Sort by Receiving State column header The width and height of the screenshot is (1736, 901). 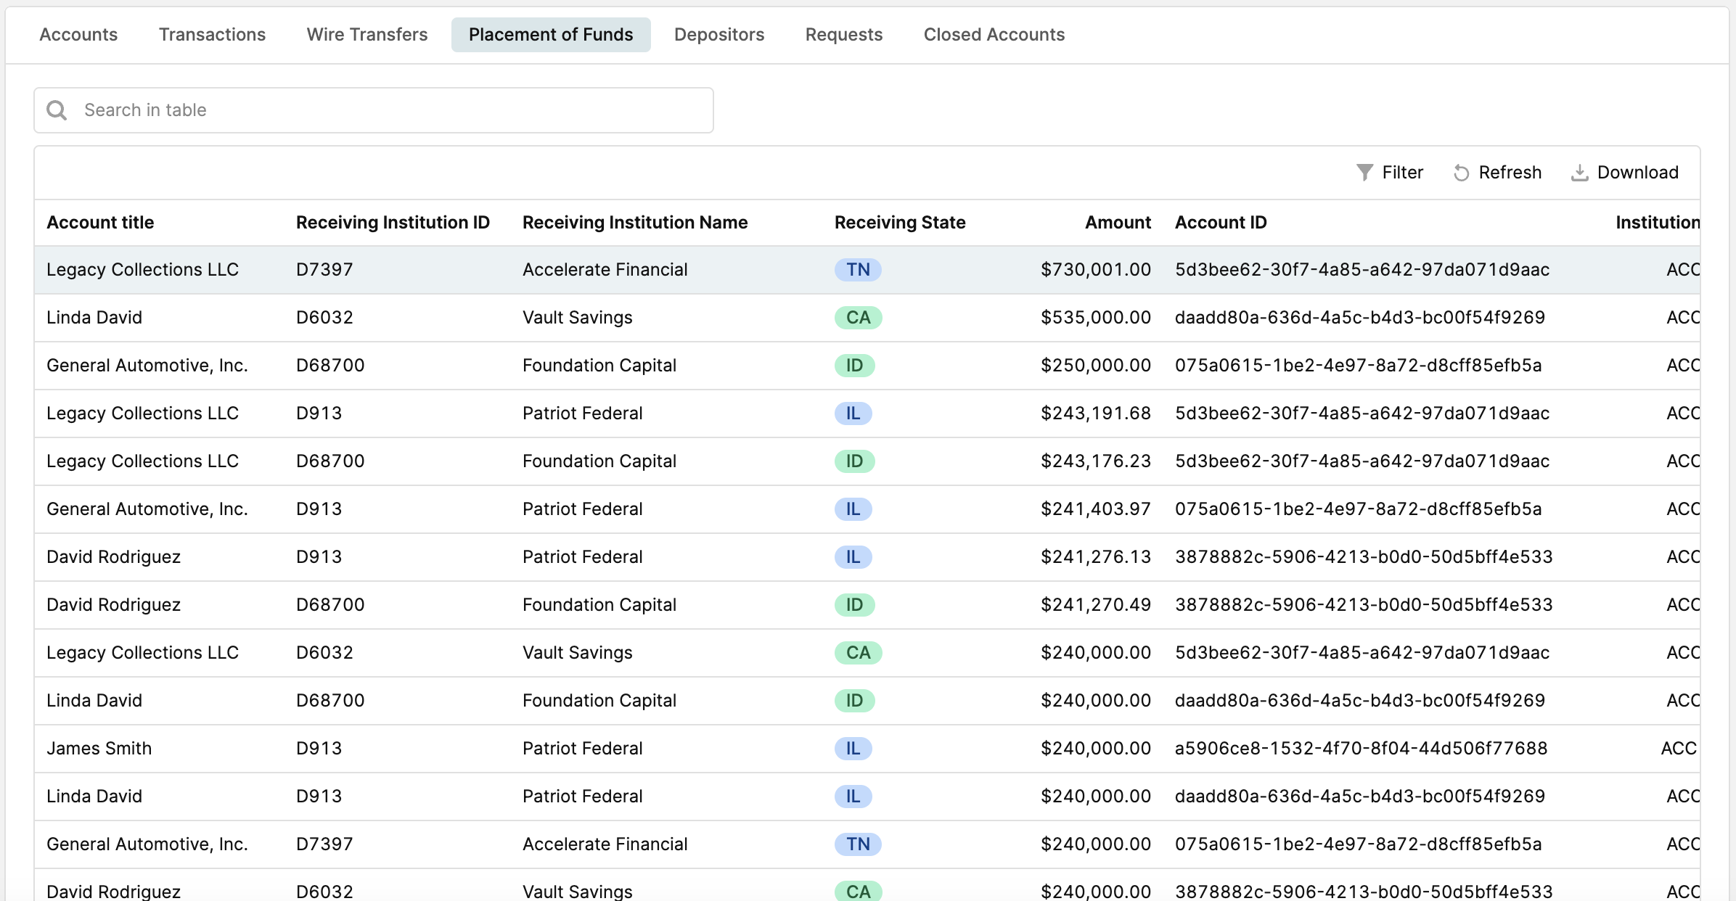[900, 223]
